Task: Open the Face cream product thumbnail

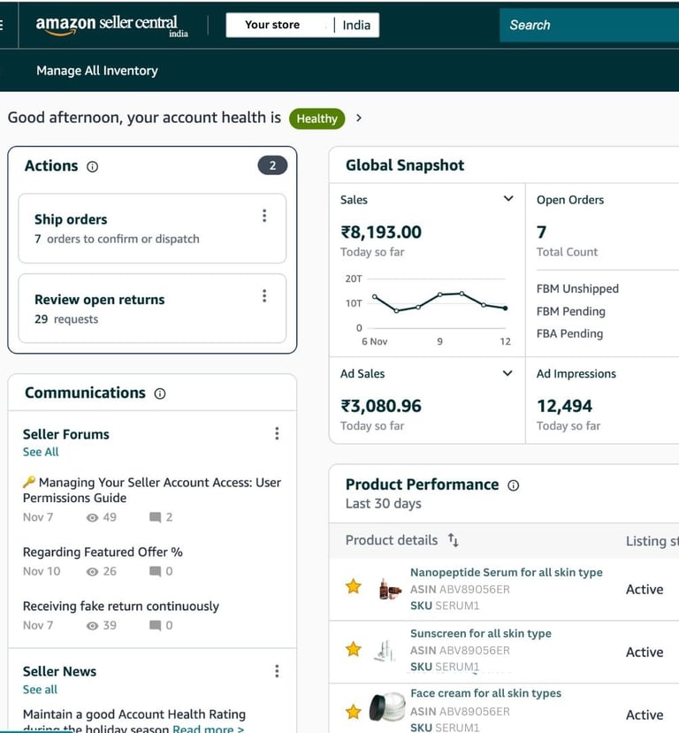Action: coord(386,707)
